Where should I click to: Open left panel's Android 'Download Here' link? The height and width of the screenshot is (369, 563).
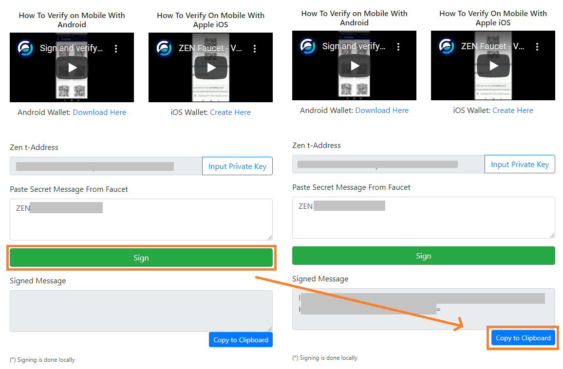click(99, 112)
